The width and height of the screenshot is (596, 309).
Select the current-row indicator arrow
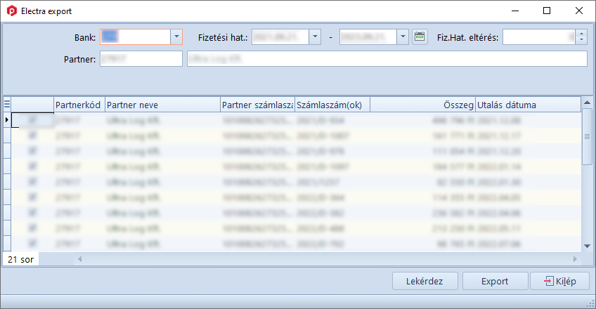coord(7,120)
